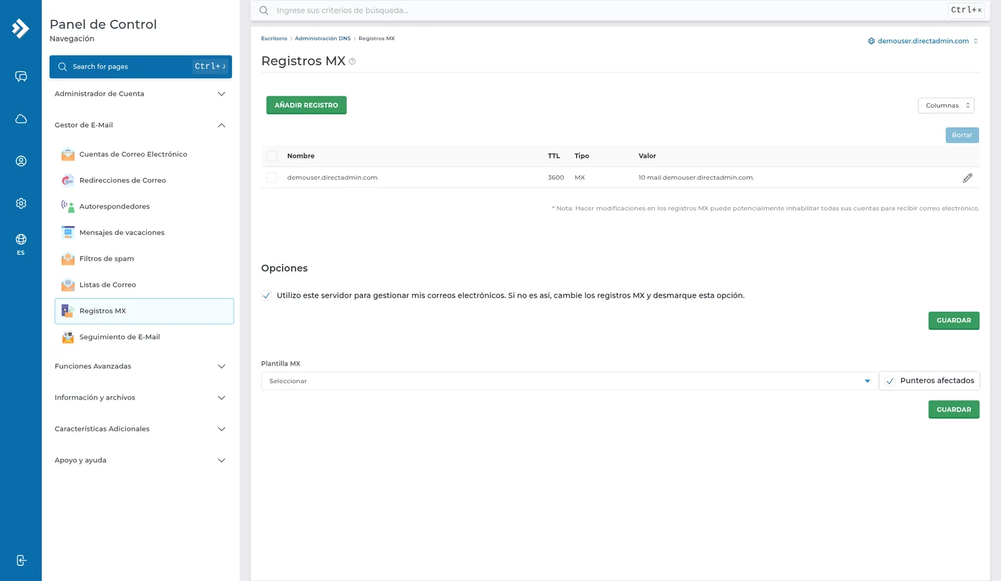1001x581 pixels.
Task: Open the messages chat icon in sidebar
Action: coord(21,76)
